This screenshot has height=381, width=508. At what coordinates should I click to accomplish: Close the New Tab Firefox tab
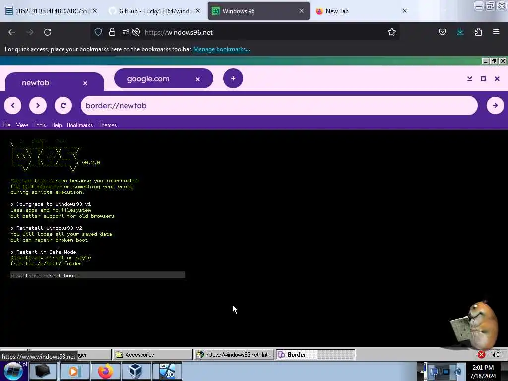405,11
